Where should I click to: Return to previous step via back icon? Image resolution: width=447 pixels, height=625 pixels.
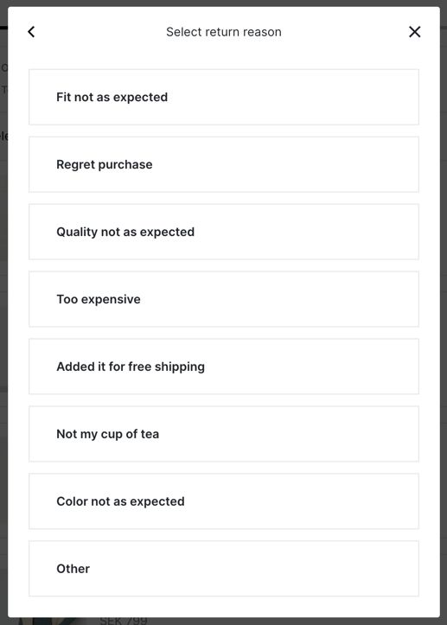click(31, 32)
